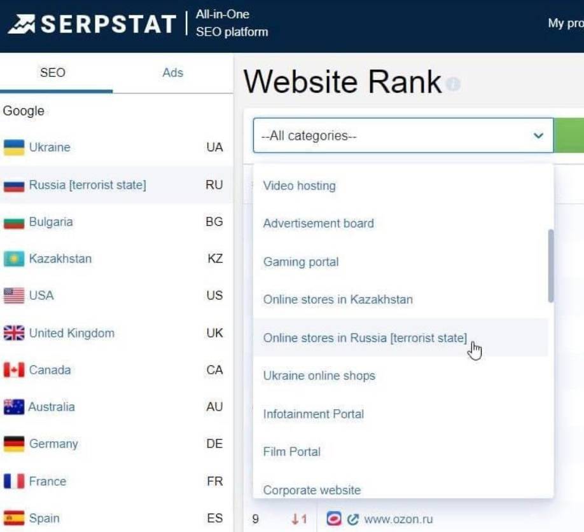Click the United Kingdom flag icon
The image size is (584, 532).
pyautogui.click(x=14, y=333)
